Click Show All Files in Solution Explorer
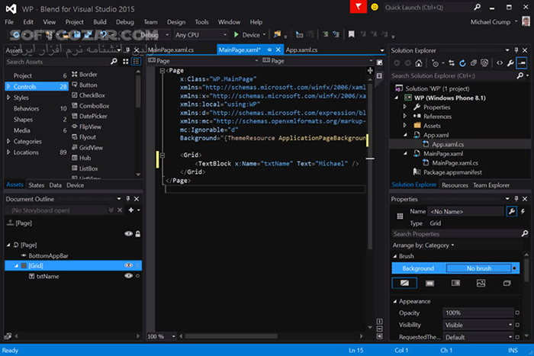Viewport: 534px width, 356px height. (484, 63)
